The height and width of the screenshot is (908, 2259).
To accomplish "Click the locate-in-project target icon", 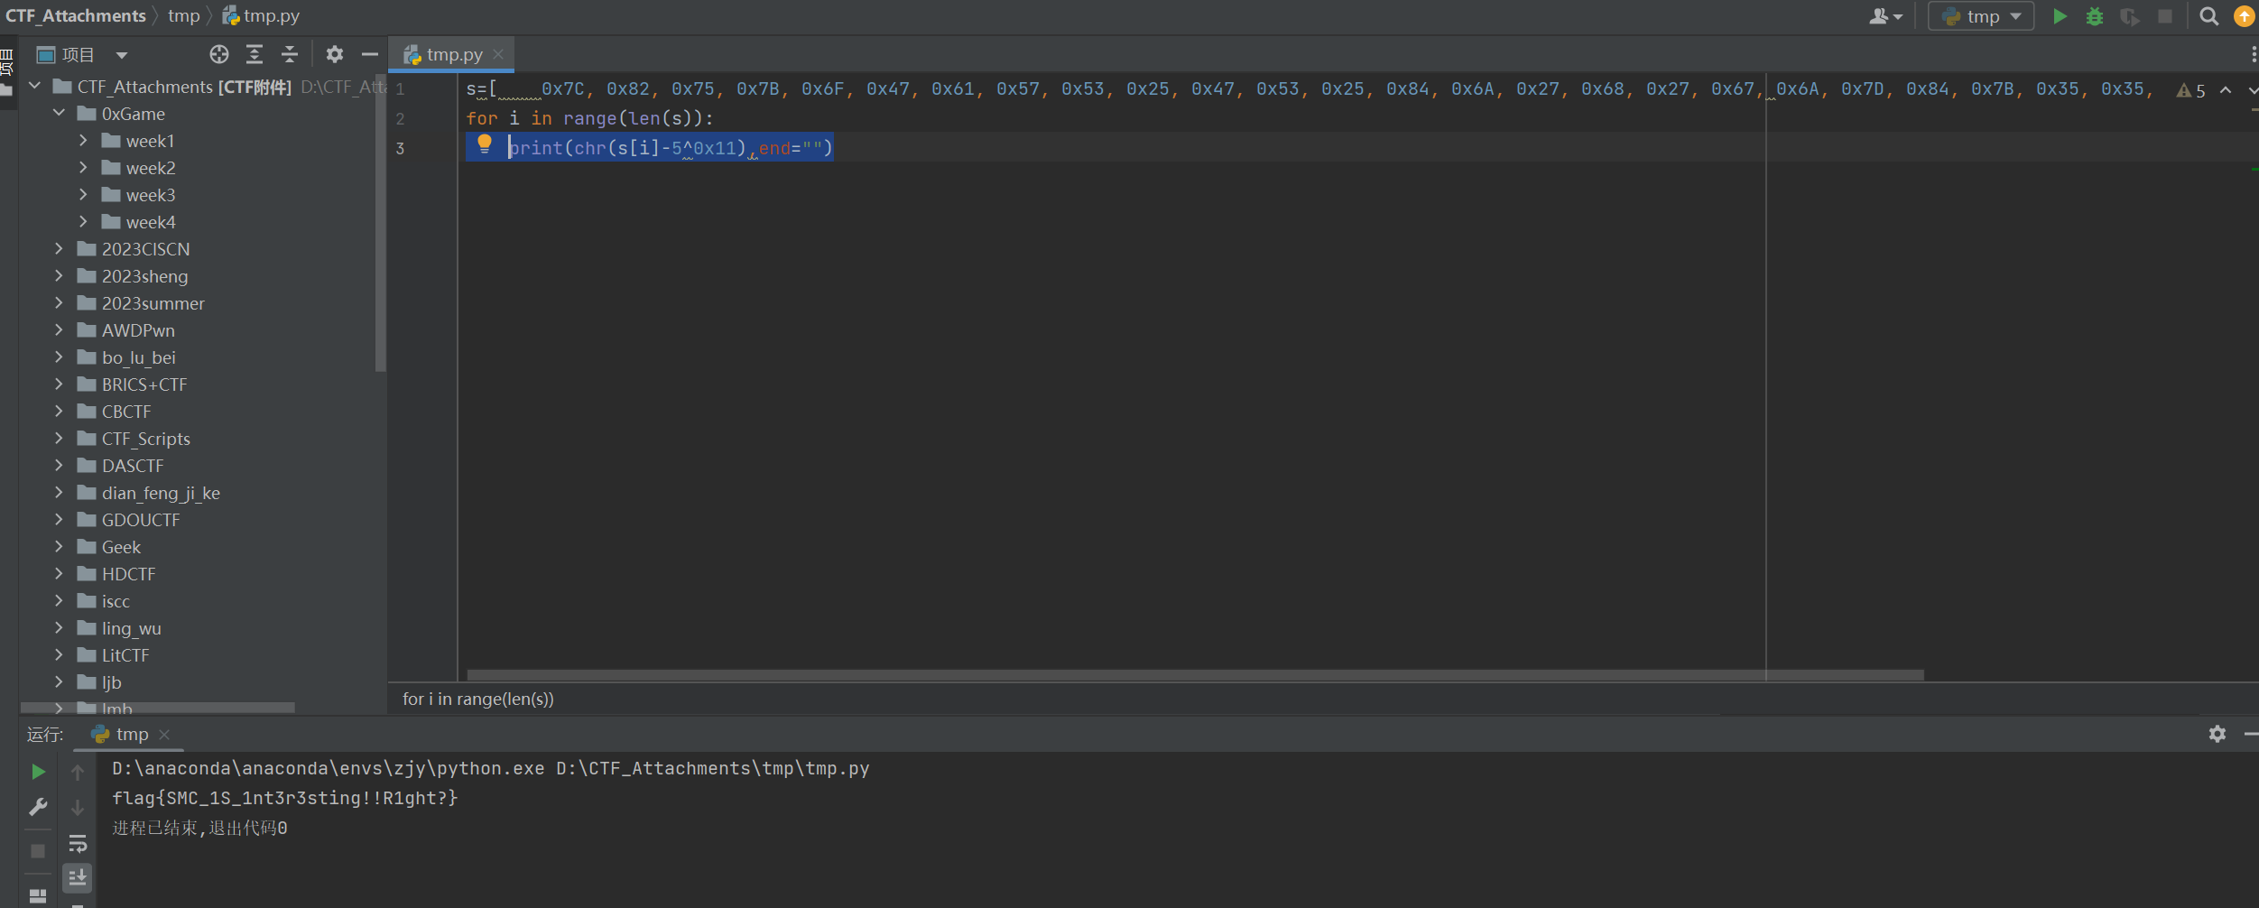I will click(218, 54).
